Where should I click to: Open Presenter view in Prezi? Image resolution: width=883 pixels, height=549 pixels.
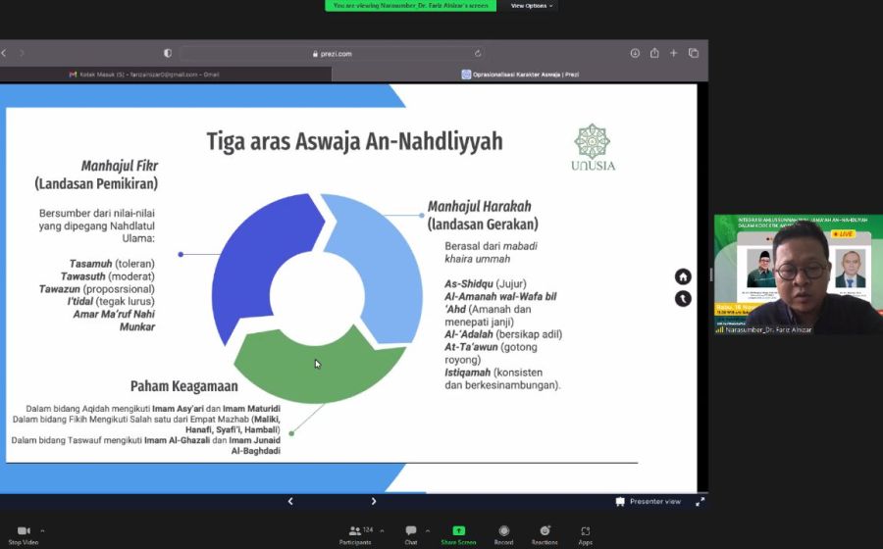click(648, 501)
